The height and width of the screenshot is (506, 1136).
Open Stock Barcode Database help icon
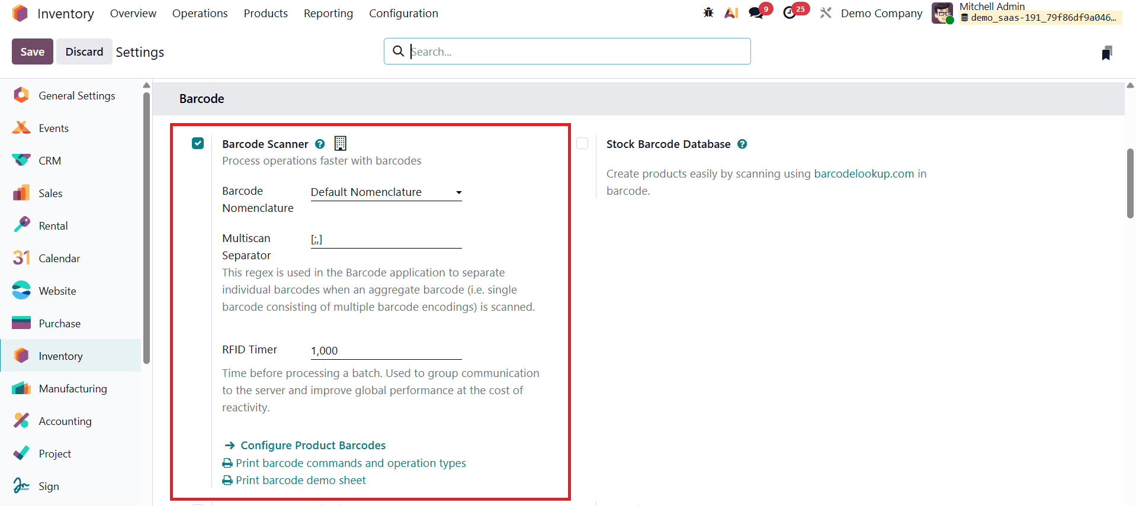click(742, 144)
